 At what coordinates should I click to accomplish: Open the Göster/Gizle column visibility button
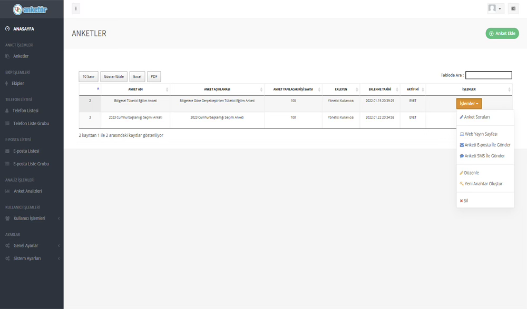(114, 77)
